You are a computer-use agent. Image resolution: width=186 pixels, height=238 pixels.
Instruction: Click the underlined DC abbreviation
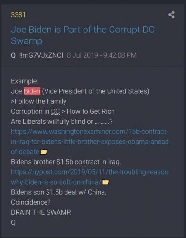[x=56, y=111]
